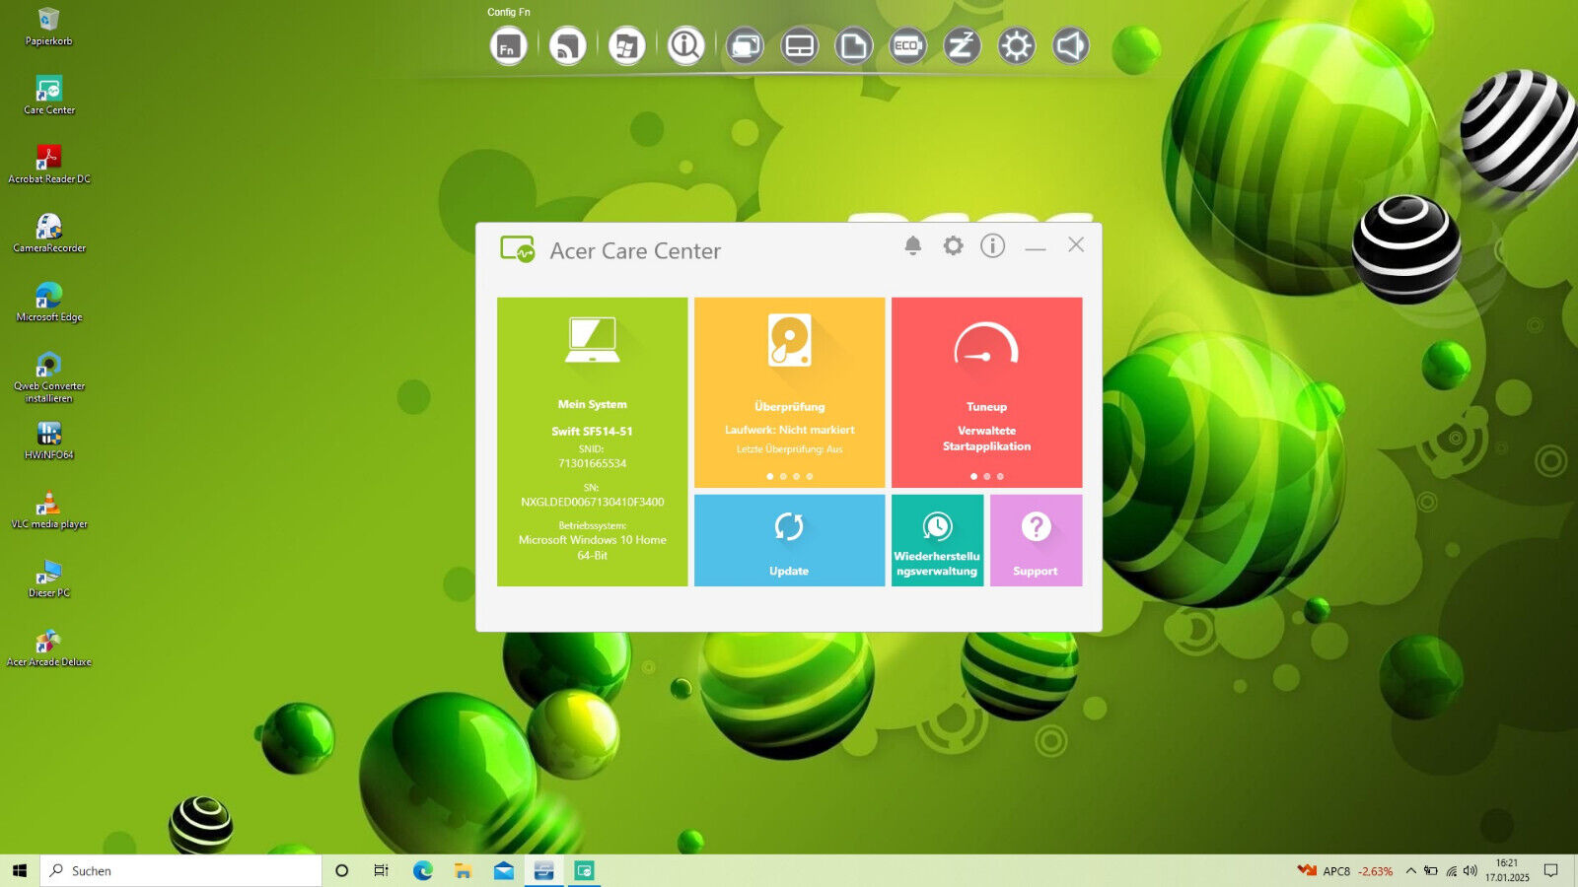Click the Windows Start button
The image size is (1578, 887).
(x=20, y=870)
